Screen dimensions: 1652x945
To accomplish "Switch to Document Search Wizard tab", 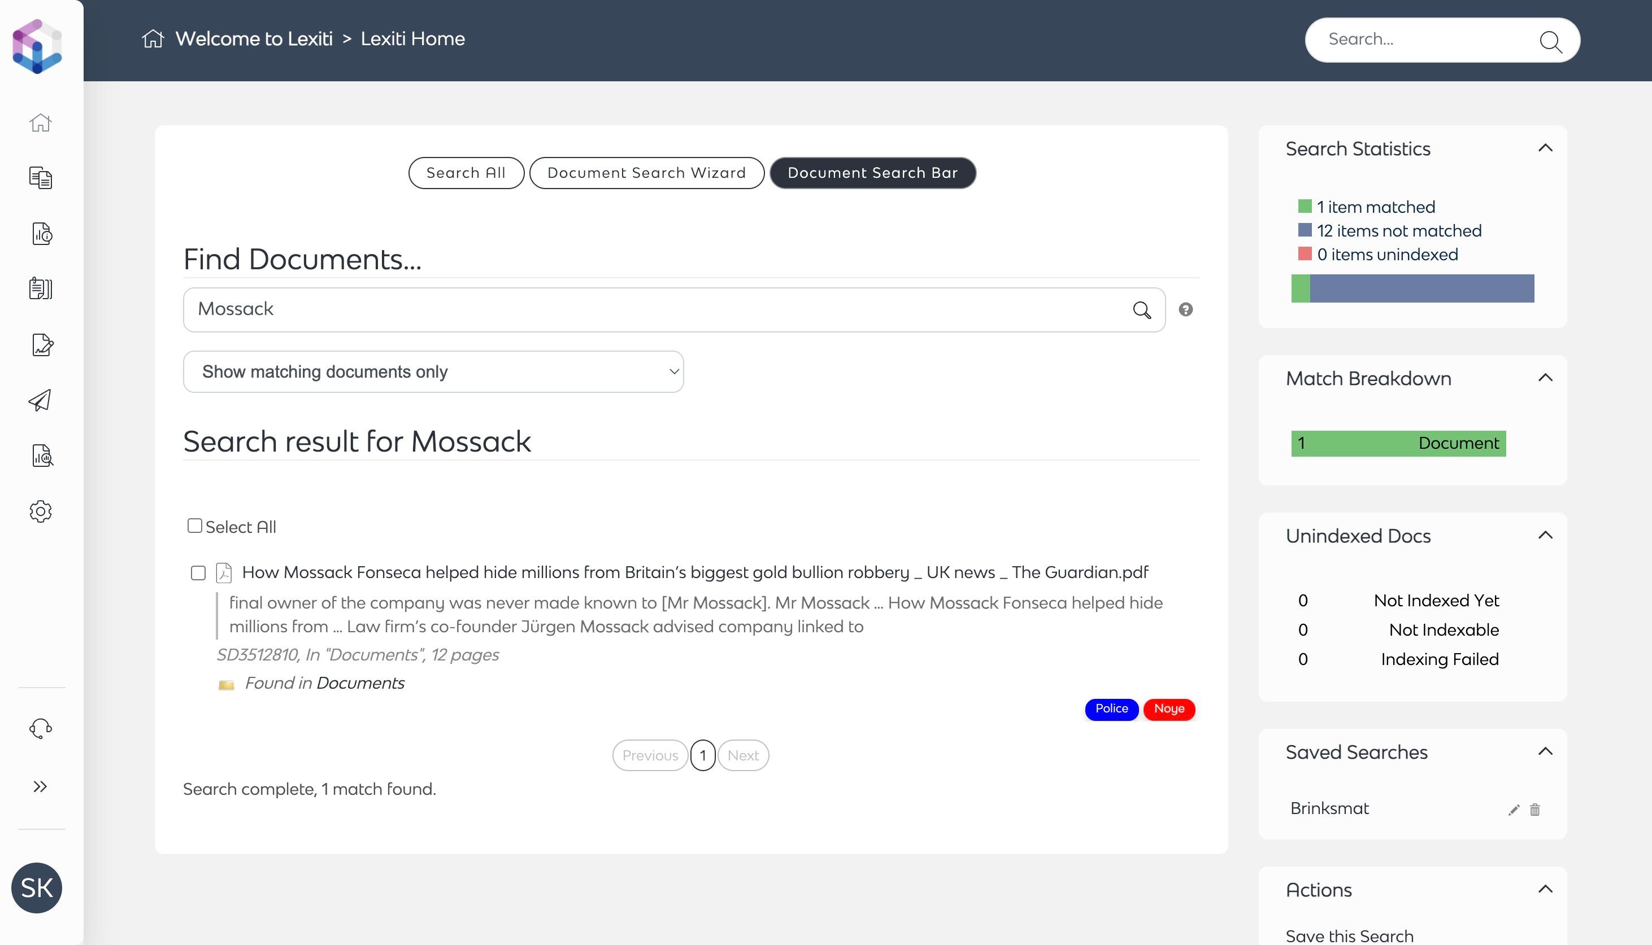I will 646,173.
